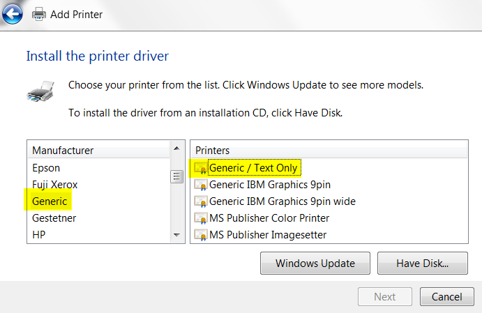Open the Have Disk dialog

coord(422,264)
